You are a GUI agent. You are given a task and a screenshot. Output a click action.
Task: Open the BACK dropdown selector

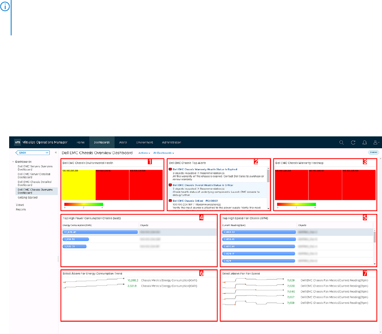click(x=33, y=153)
